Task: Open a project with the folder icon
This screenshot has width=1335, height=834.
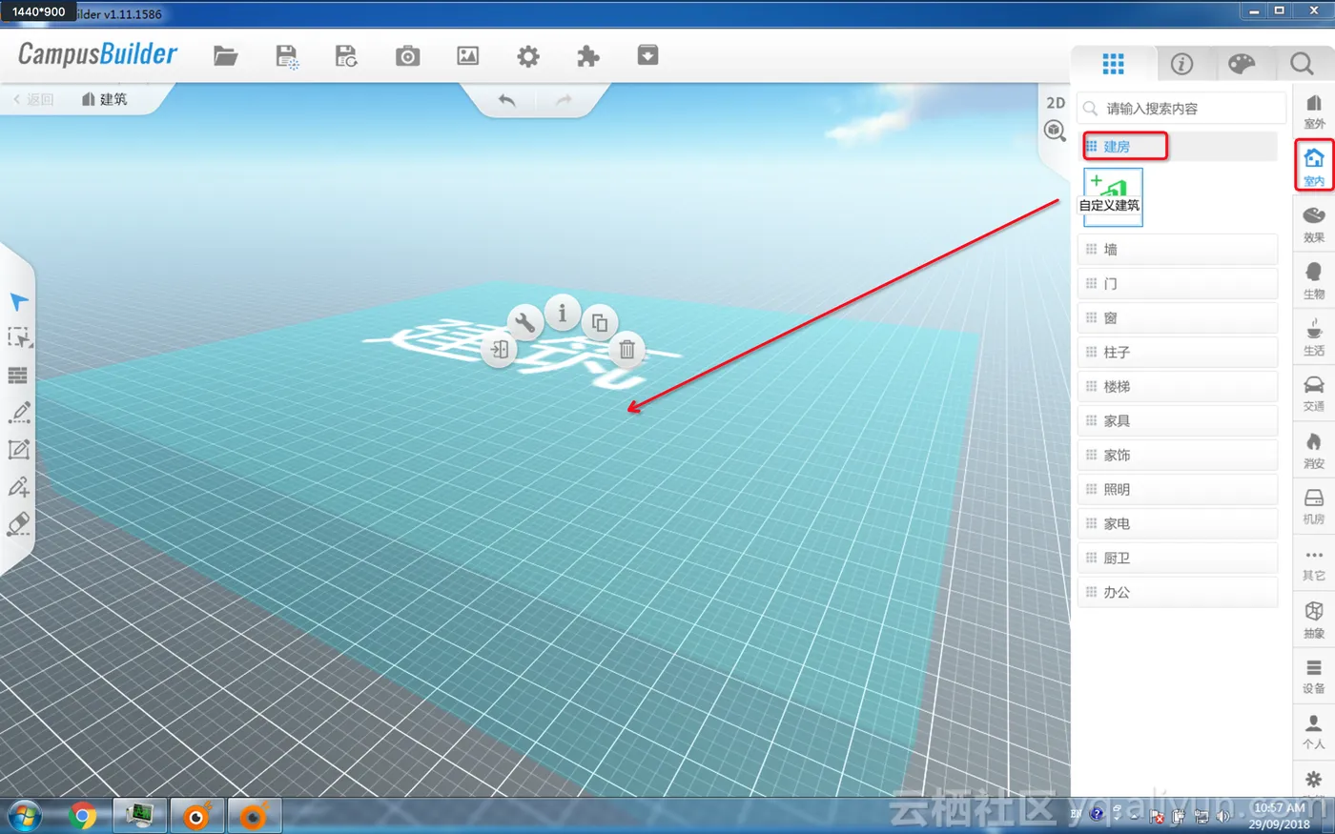Action: click(x=225, y=56)
